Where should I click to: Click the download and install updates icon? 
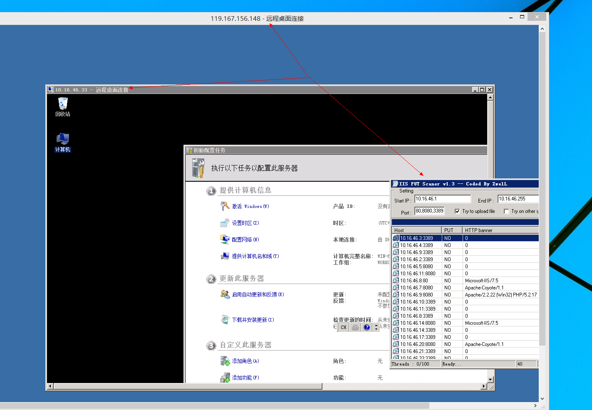225,320
